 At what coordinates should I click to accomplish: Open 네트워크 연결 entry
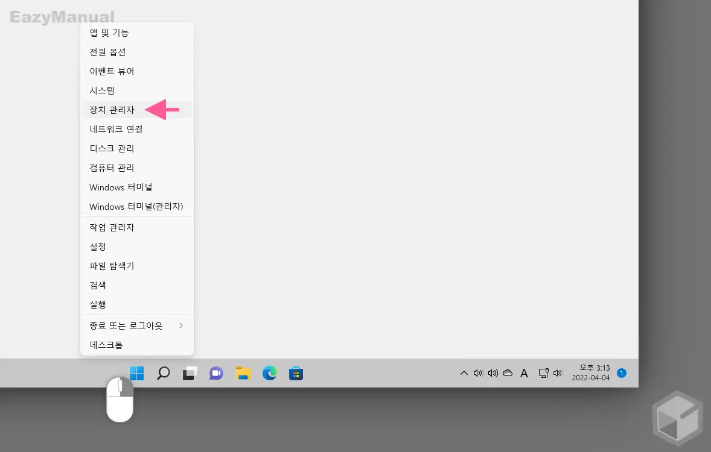coord(137,129)
